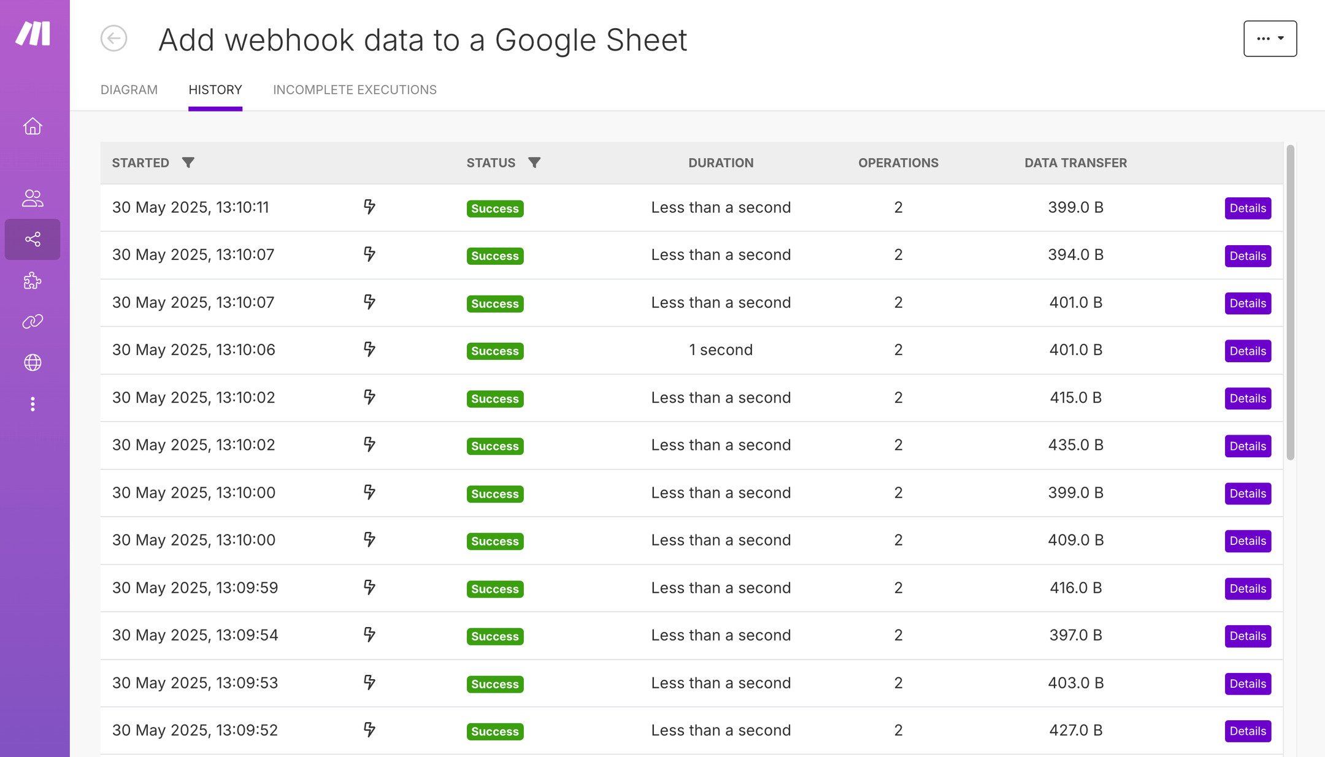Click the Home icon in the sidebar
Screen dimensions: 1325x757
point(32,126)
